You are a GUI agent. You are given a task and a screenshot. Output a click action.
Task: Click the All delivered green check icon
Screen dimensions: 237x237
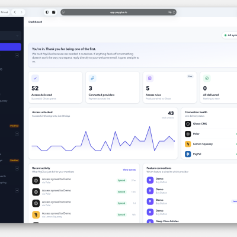[x=207, y=78]
